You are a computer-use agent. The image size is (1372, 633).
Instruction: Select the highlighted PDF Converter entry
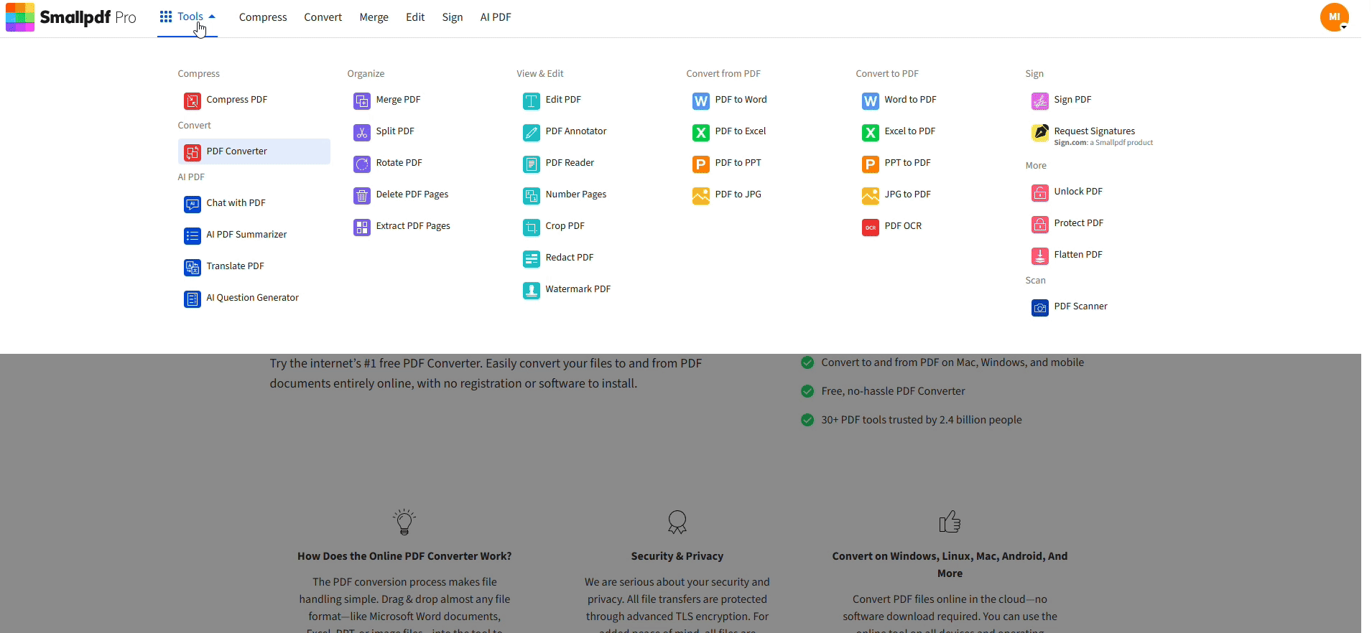click(x=236, y=151)
